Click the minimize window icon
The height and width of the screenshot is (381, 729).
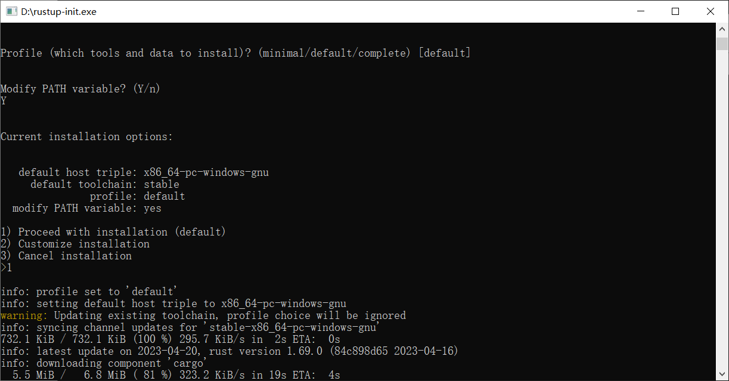point(641,11)
